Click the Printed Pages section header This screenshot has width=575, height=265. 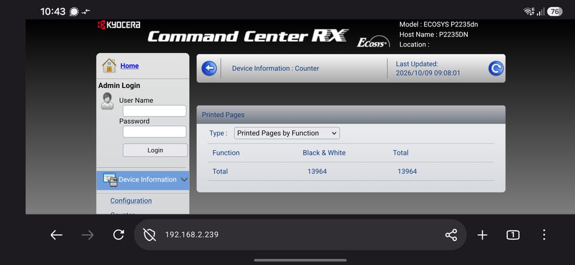[x=351, y=115]
